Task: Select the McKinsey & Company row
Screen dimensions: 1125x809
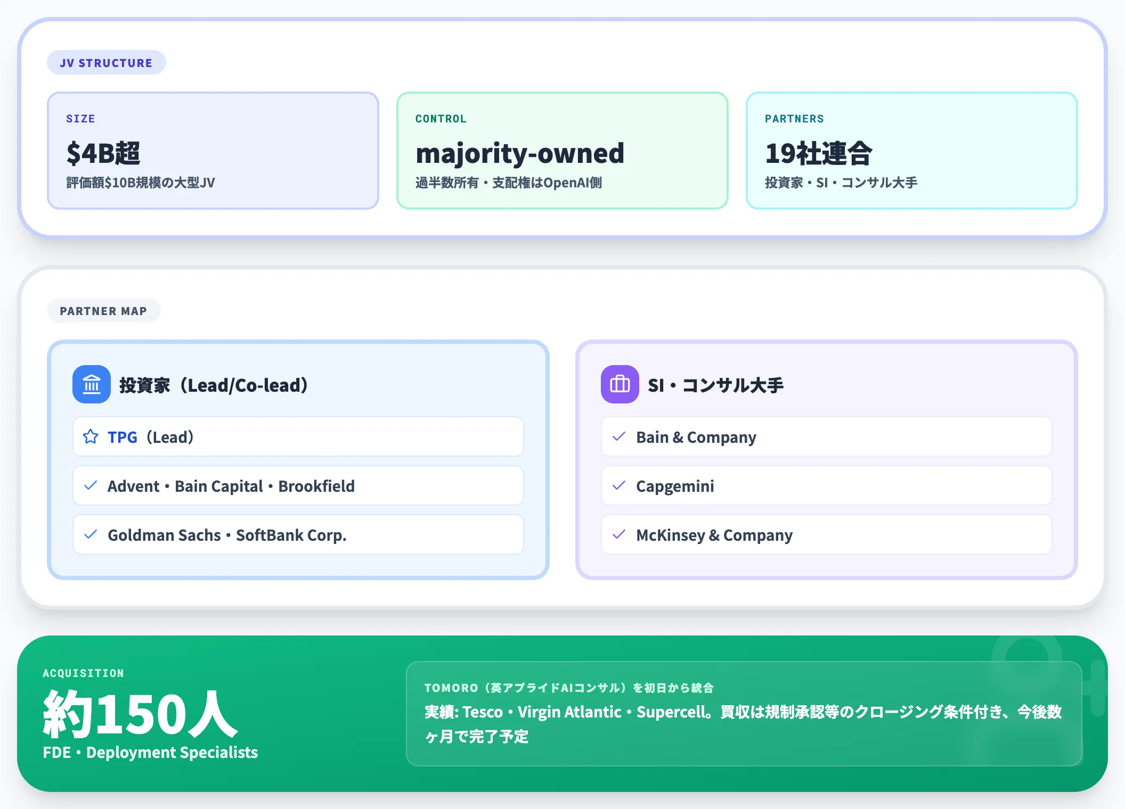Action: click(827, 534)
